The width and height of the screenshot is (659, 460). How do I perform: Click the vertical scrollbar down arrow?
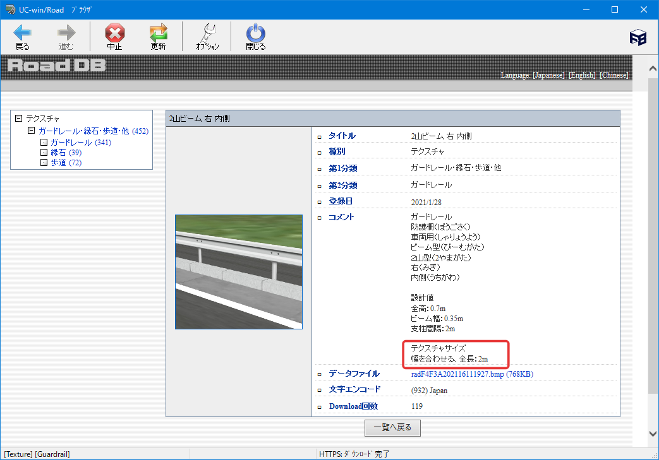[x=653, y=433]
